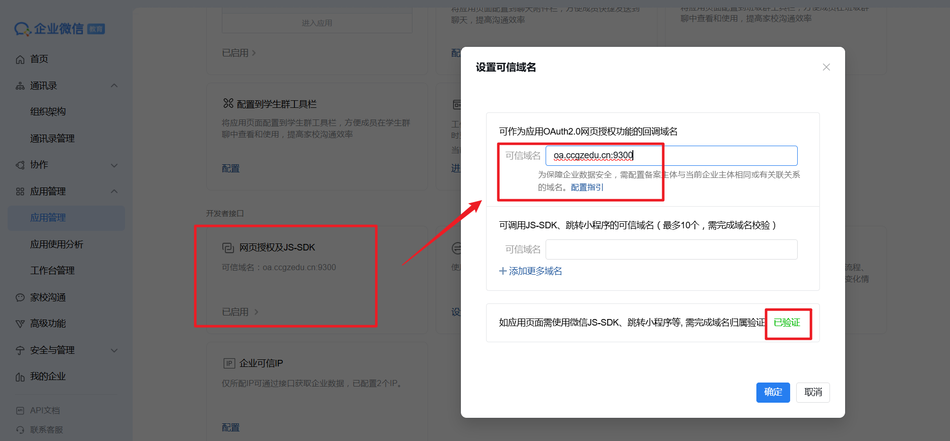Open the top 已启用 arrow below 进入应用

254,53
